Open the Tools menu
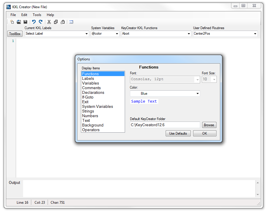Viewport: 279px width, 211px height. pos(37,15)
